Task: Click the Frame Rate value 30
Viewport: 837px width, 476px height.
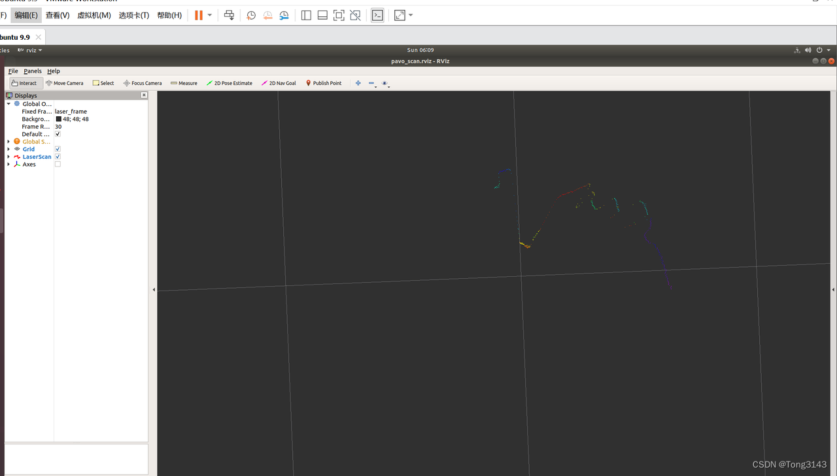Action: (x=58, y=127)
